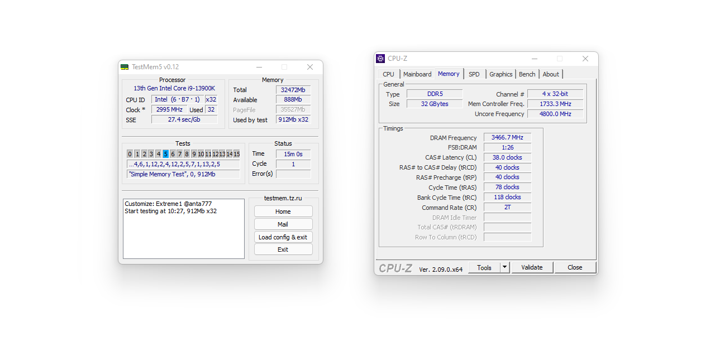715x346 pixels.
Task: Select test box 0 in TestMem5 Tests
Action: click(130, 154)
